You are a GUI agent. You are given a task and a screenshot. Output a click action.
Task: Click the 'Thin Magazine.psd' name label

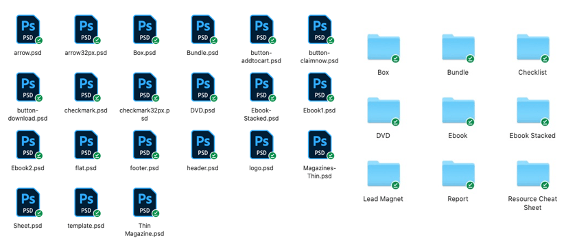[144, 230]
